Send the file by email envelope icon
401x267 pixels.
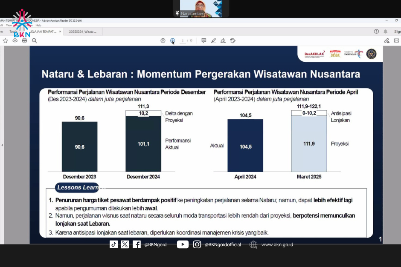tap(396, 41)
